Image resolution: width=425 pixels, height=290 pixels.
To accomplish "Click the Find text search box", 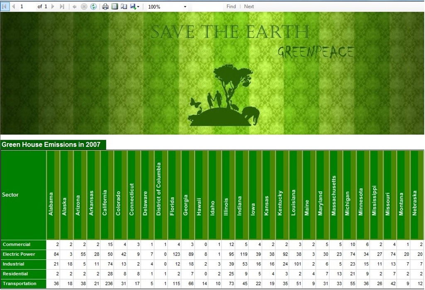I will pos(208,7).
